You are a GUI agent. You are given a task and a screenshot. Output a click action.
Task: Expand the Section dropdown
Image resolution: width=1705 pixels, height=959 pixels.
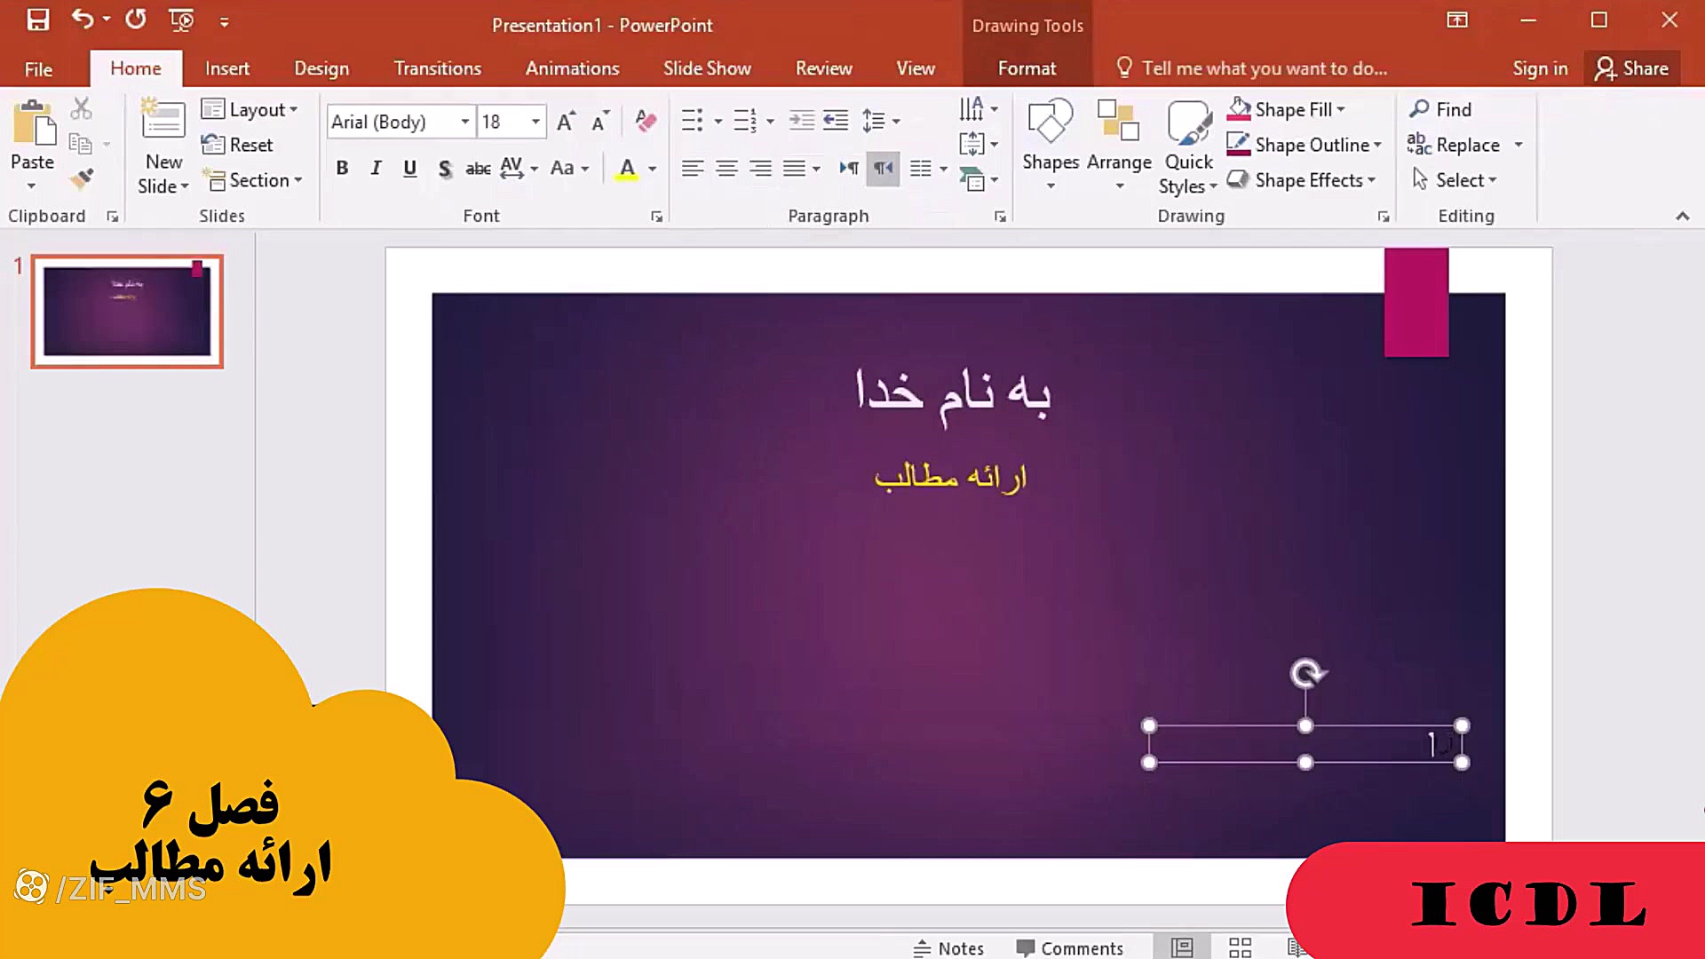(x=252, y=180)
